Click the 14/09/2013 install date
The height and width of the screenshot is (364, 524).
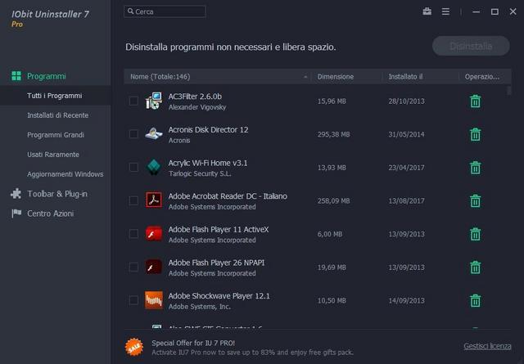click(x=406, y=300)
